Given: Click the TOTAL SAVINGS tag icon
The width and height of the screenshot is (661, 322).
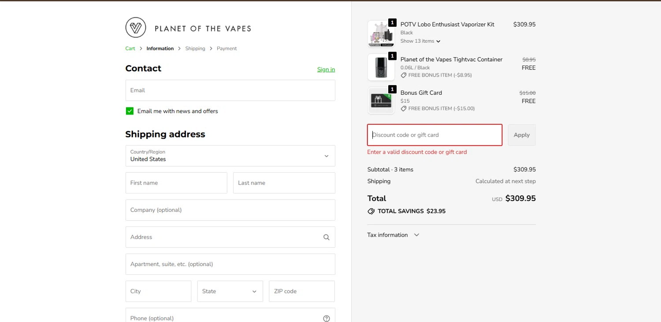Looking at the screenshot, I should (371, 211).
